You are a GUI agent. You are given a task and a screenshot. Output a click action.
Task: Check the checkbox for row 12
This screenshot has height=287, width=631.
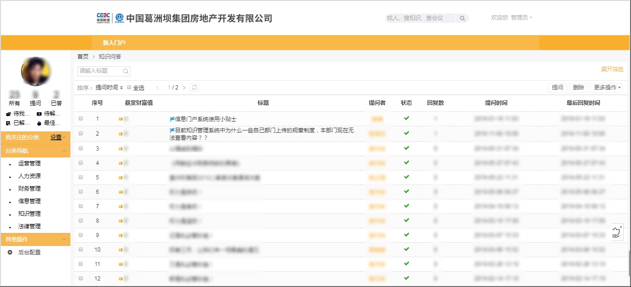81,278
